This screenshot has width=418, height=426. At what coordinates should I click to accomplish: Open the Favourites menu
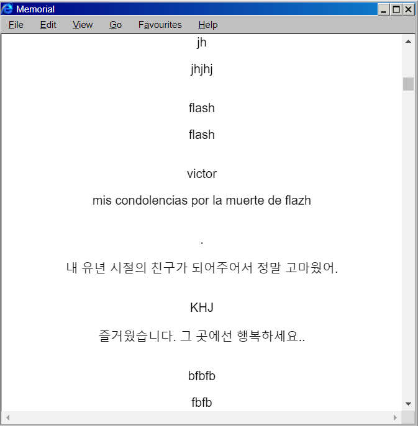coord(160,25)
